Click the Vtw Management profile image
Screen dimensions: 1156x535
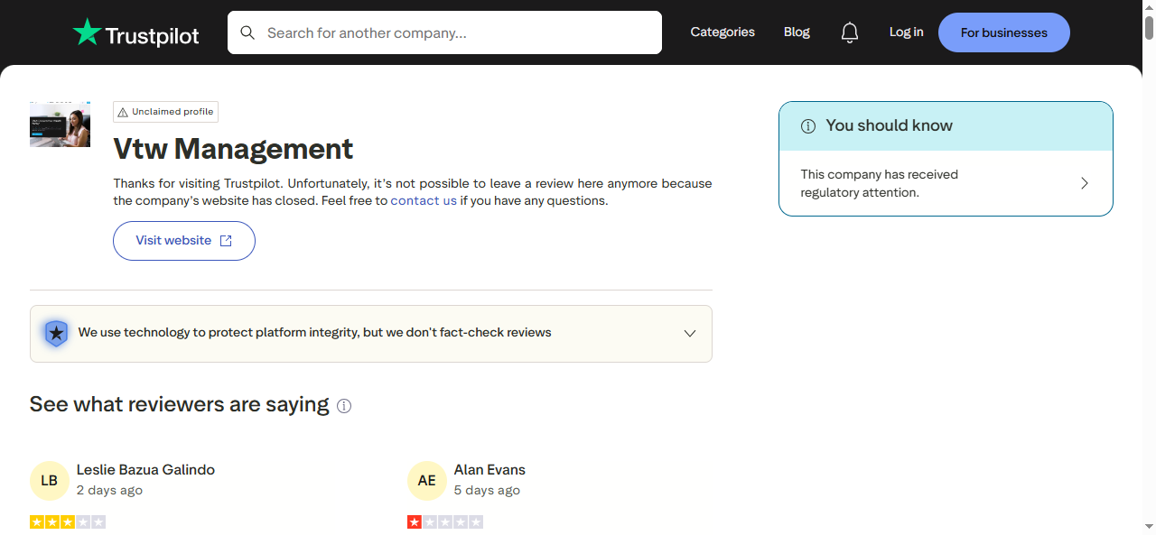click(60, 124)
